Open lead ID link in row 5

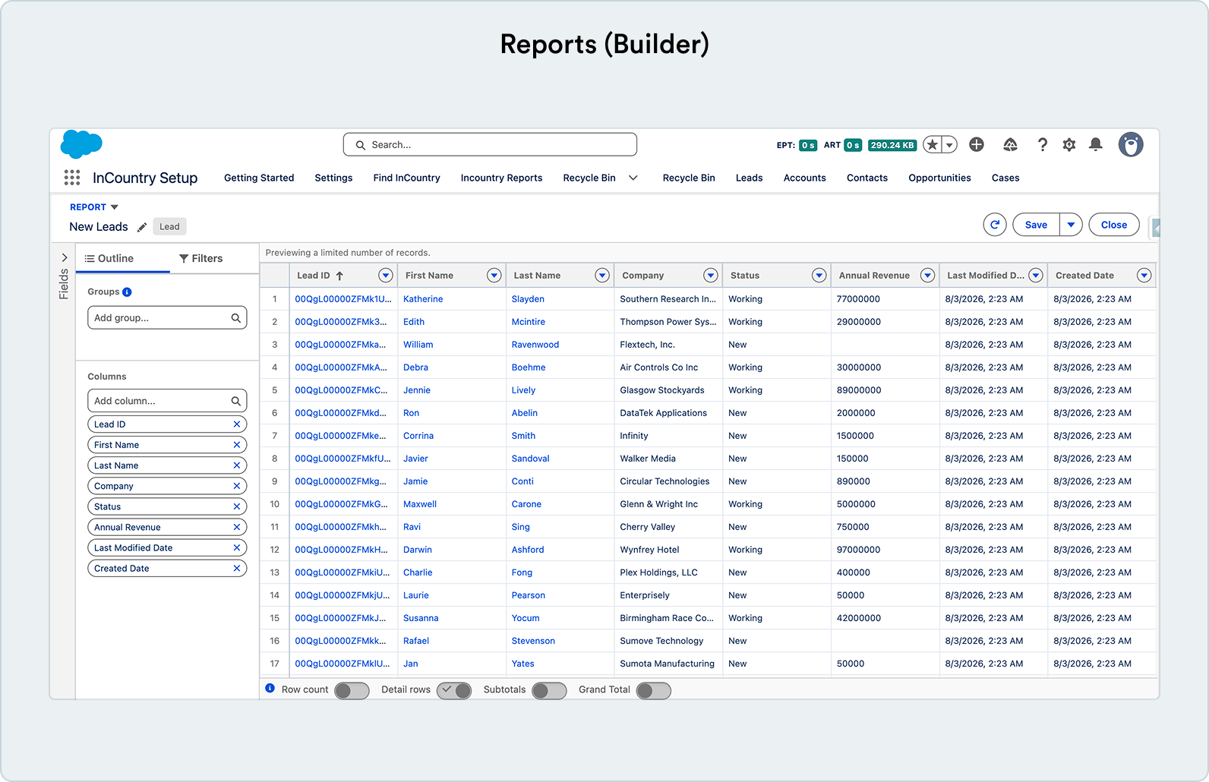[341, 390]
